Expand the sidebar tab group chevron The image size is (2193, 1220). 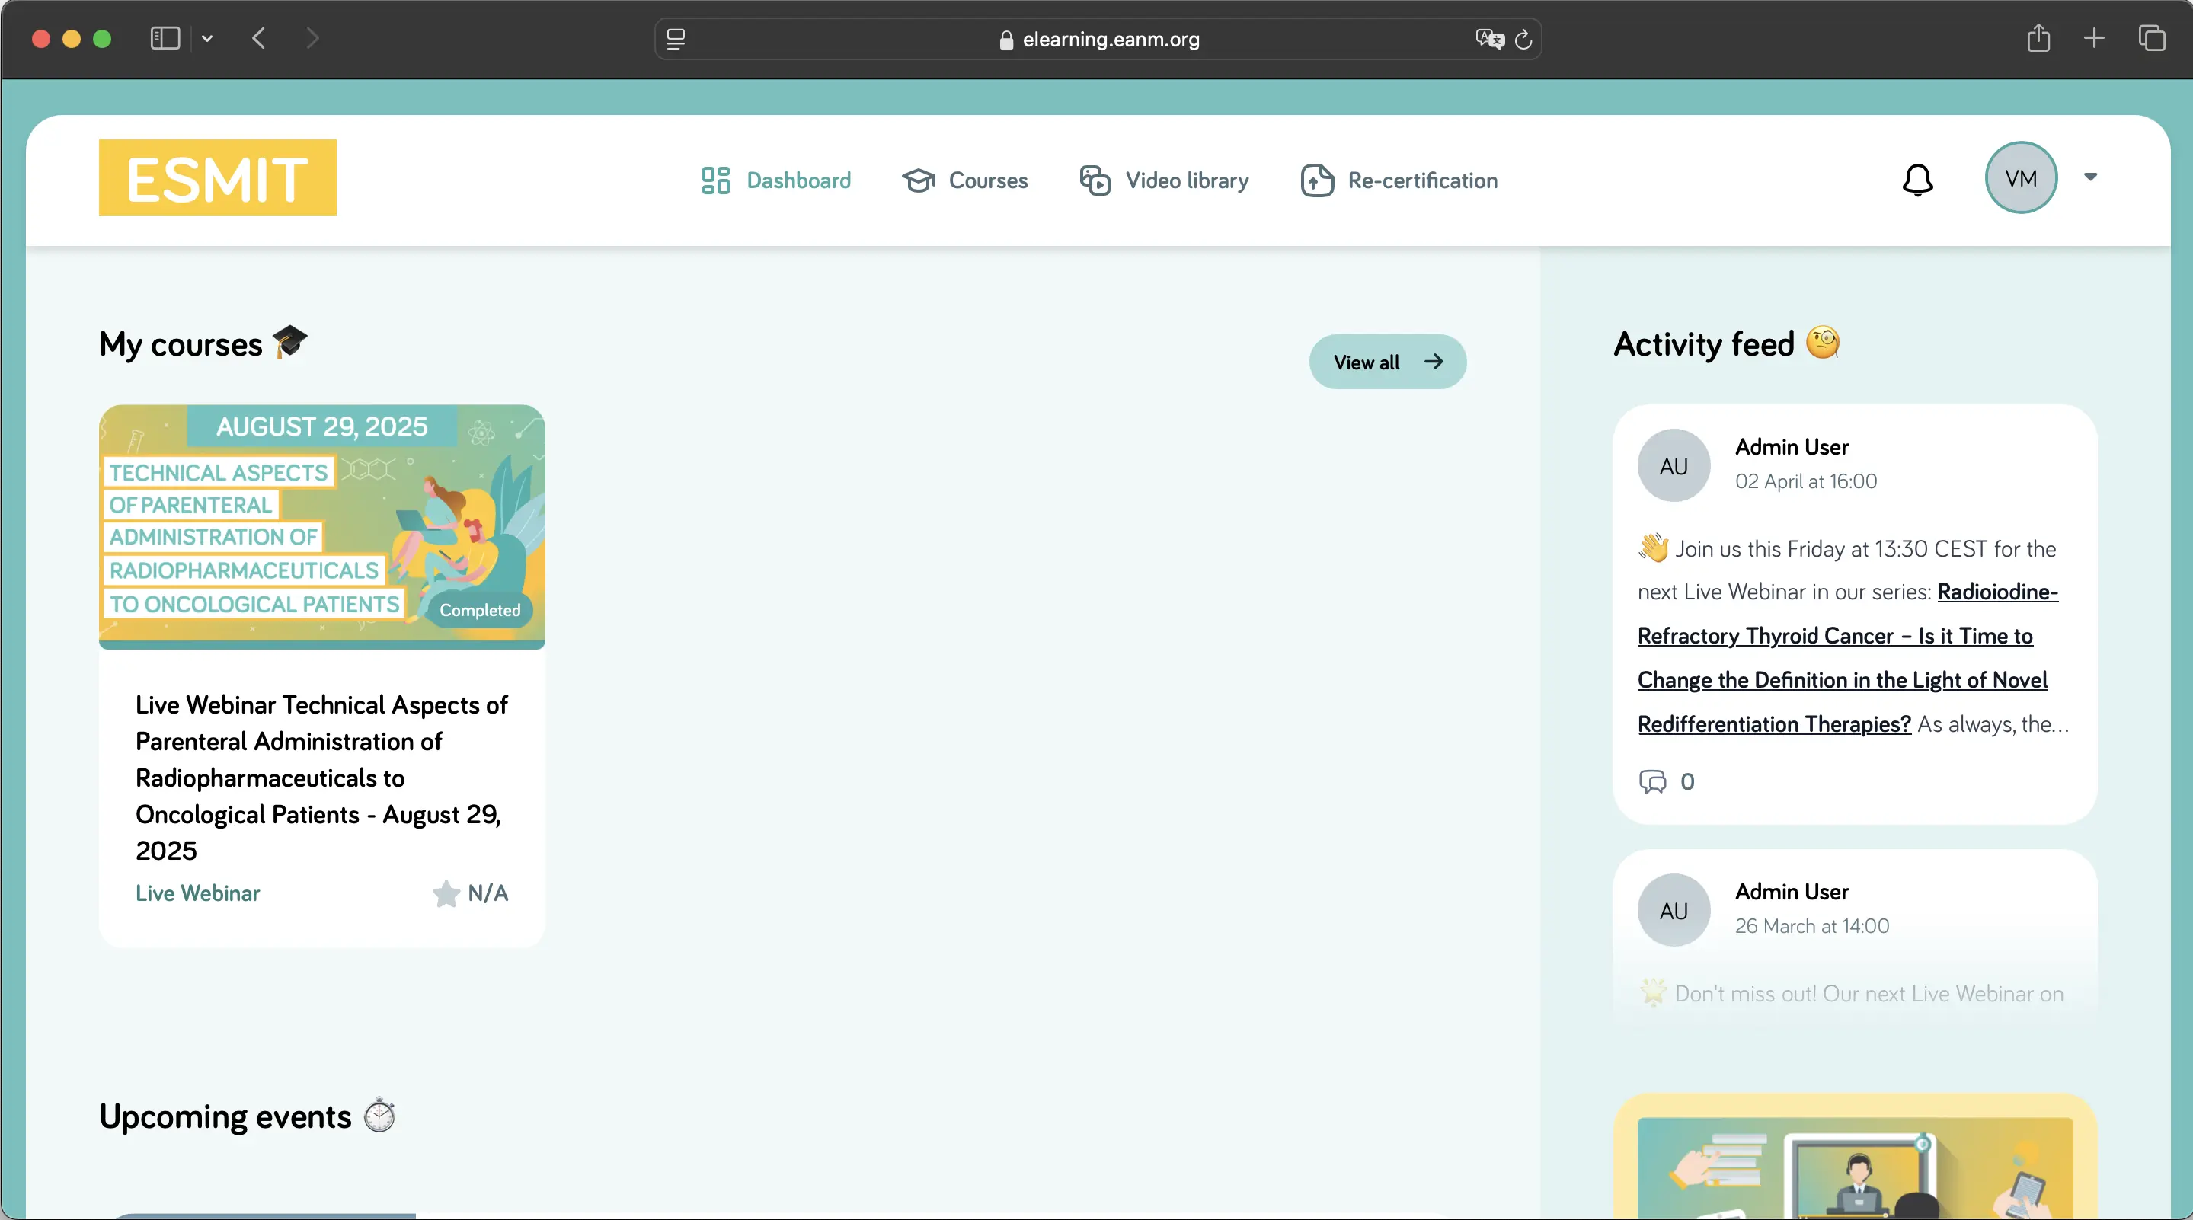pos(207,38)
